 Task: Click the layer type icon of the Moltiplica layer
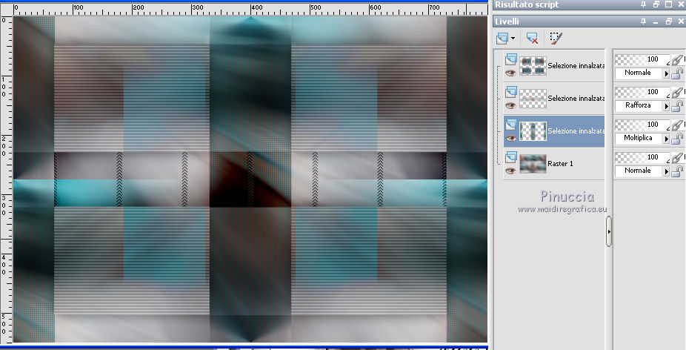point(510,125)
